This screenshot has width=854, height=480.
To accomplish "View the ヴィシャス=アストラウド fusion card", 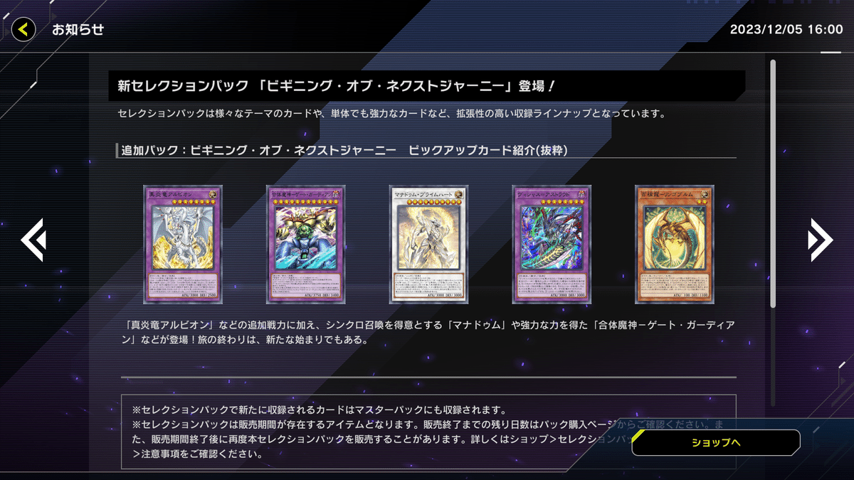I will pyautogui.click(x=551, y=244).
